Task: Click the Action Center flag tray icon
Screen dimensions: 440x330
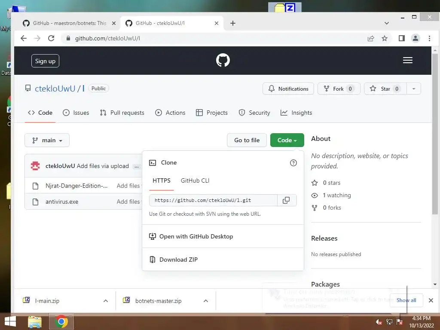Action: click(x=400, y=322)
